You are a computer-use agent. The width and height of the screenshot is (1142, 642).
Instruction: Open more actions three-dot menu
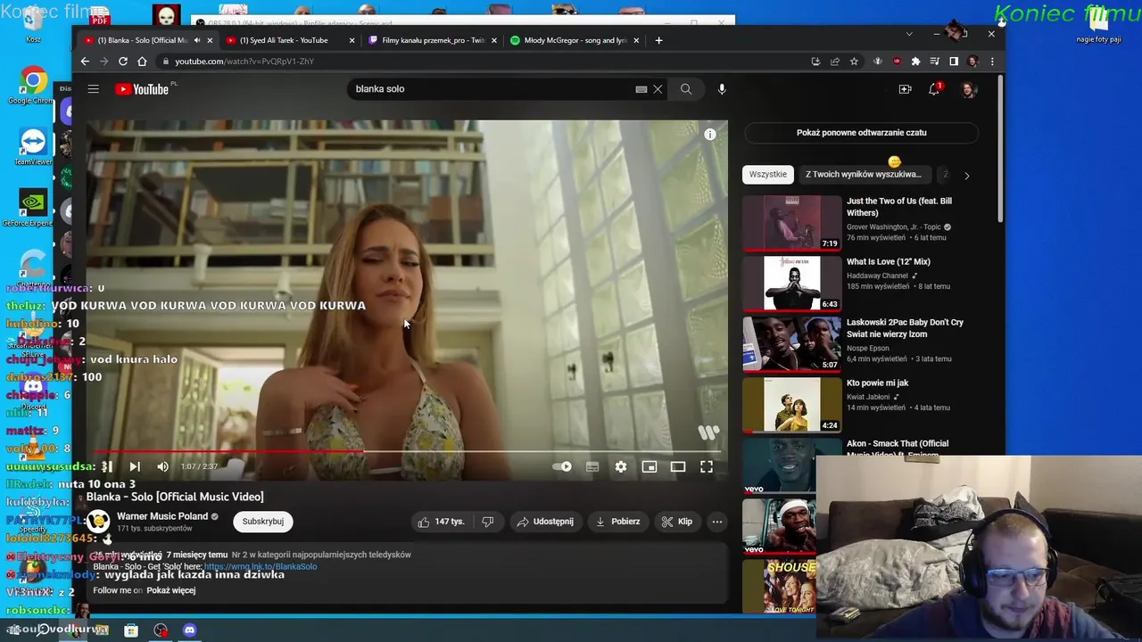pyautogui.click(x=716, y=522)
